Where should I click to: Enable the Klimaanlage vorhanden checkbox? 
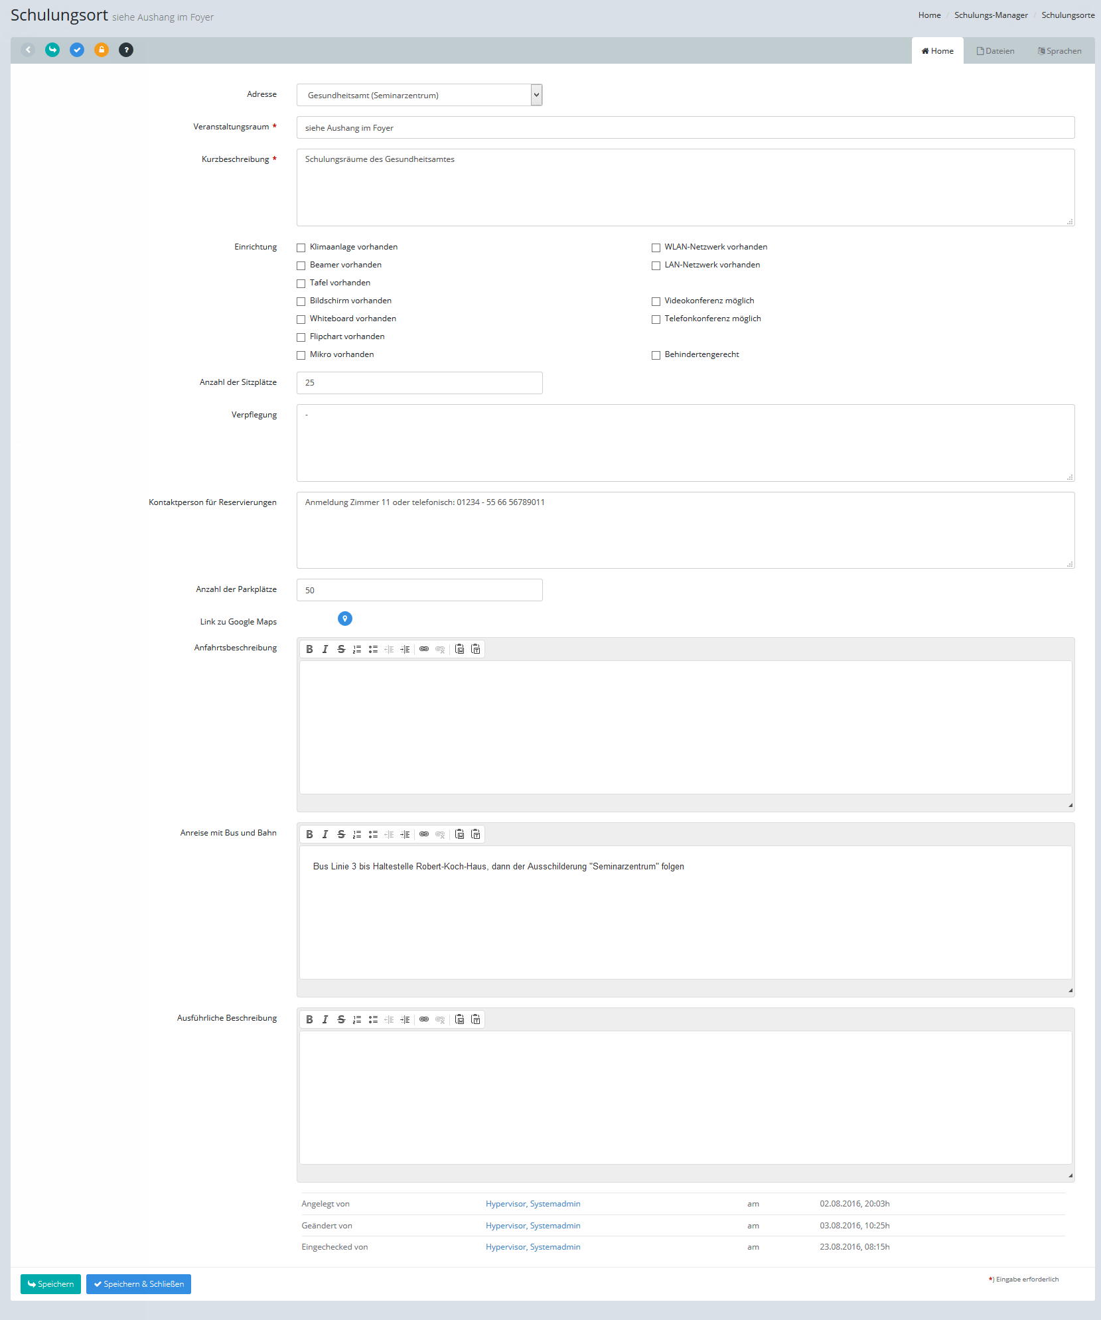pyautogui.click(x=301, y=248)
